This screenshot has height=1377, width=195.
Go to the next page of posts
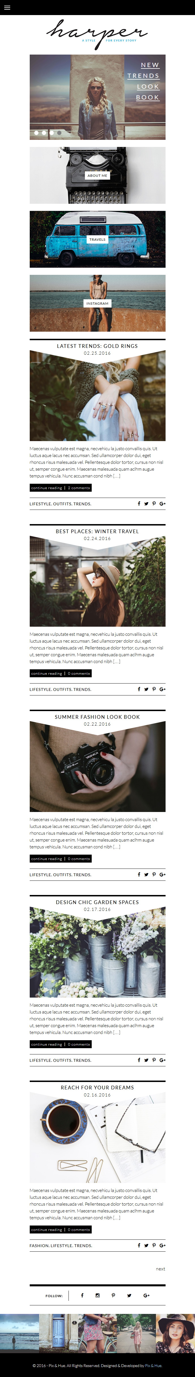(160, 1268)
